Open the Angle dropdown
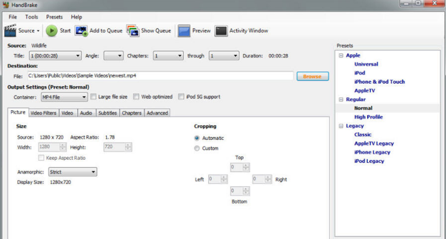The height and width of the screenshot is (239, 446). [x=114, y=56]
